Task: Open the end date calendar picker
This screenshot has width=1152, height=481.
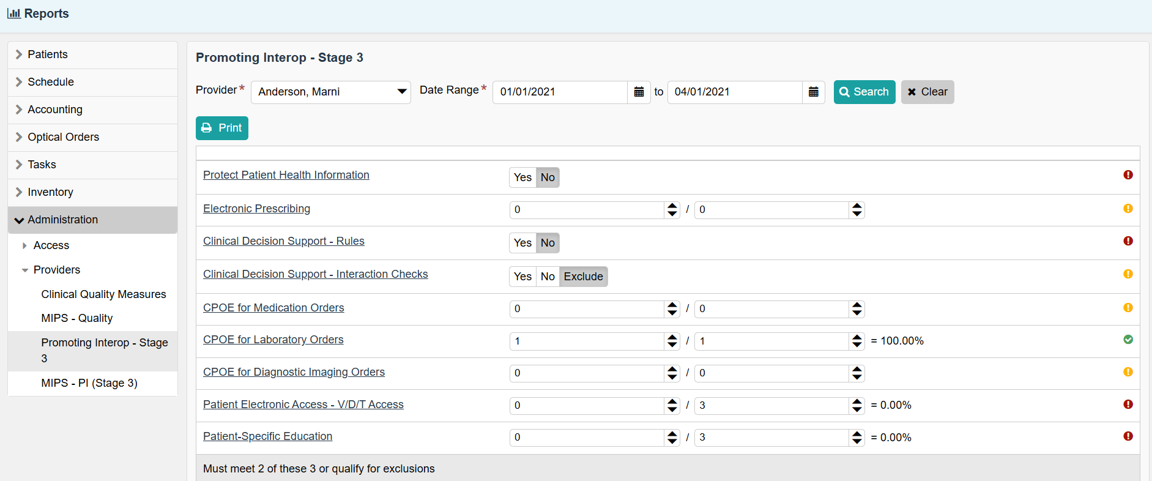Action: coord(813,92)
